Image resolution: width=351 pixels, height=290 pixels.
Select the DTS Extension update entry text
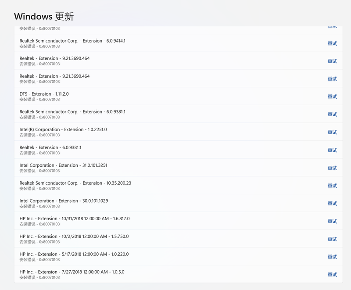(x=44, y=94)
